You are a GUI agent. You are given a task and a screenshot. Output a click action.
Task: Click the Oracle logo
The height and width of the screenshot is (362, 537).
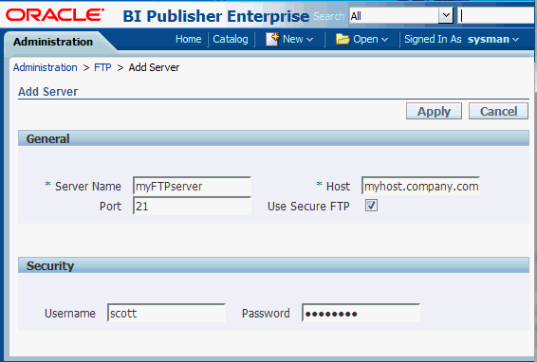click(x=55, y=15)
